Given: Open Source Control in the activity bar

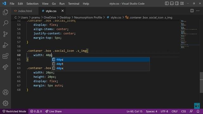Looking at the screenshot, I should tap(5, 34).
